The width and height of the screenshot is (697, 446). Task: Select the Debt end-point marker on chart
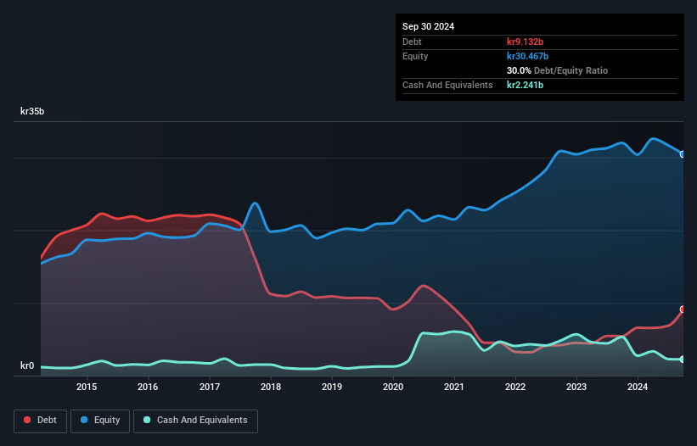pos(683,309)
